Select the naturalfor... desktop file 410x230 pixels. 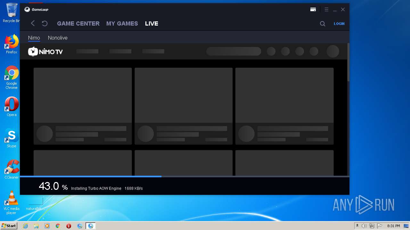tap(36, 203)
